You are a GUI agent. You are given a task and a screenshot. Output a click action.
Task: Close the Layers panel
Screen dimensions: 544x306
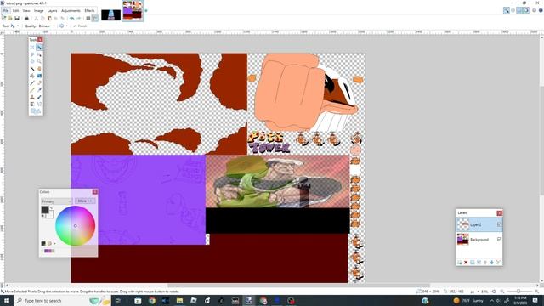click(x=499, y=213)
